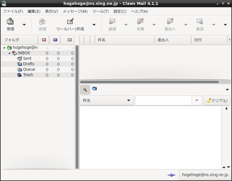Click the online/offline plug status icon
This screenshot has width=232, height=181.
pyautogui.click(x=171, y=175)
